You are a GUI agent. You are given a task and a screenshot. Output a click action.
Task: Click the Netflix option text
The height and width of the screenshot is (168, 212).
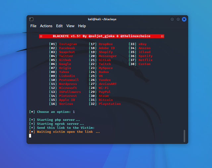point(145,60)
